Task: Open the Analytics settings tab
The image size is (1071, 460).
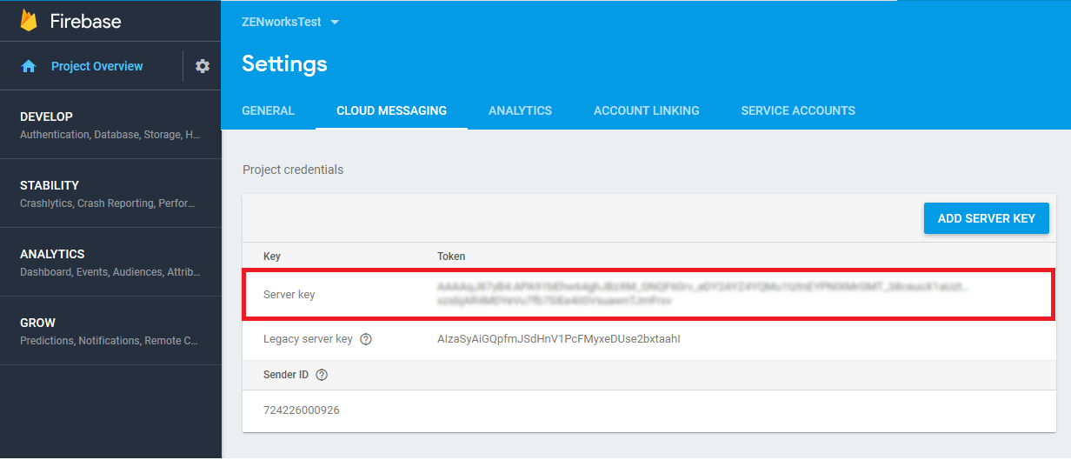Action: (x=520, y=110)
